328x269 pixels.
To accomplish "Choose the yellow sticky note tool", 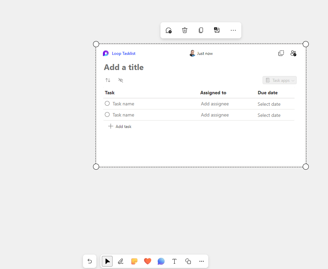I will 134,261.
